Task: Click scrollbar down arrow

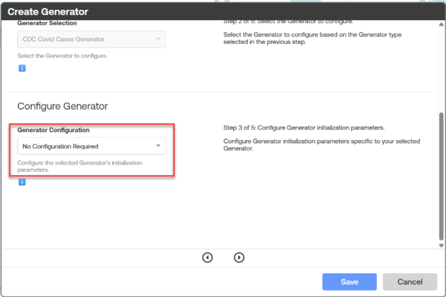Action: tap(441, 246)
